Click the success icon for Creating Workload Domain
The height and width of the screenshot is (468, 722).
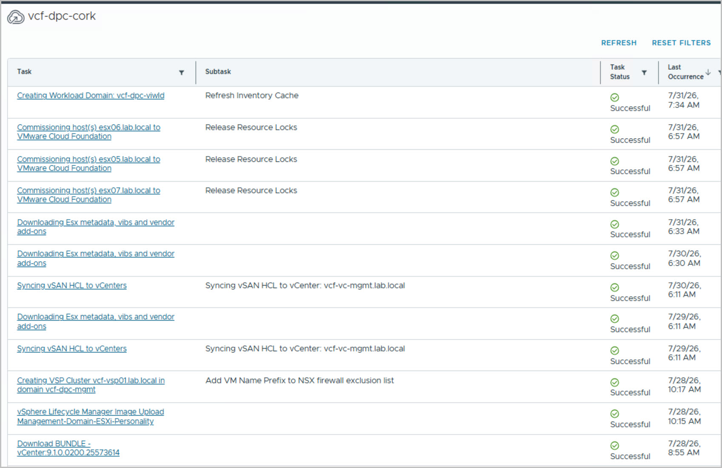pos(615,98)
